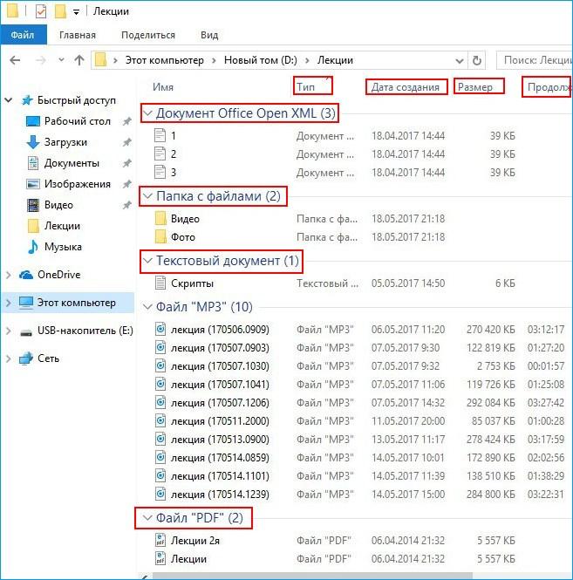The width and height of the screenshot is (573, 580).
Task: Select OneDrive cloud icon in sidebar
Action: pos(26,275)
